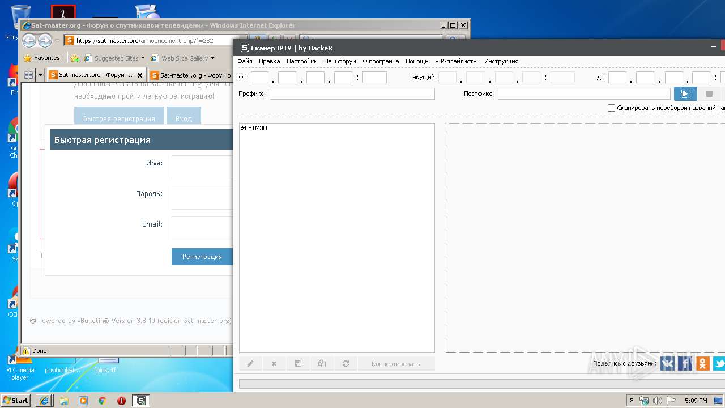Open the IE Quick Tabs grid icon
725x408 pixels.
tap(28, 75)
